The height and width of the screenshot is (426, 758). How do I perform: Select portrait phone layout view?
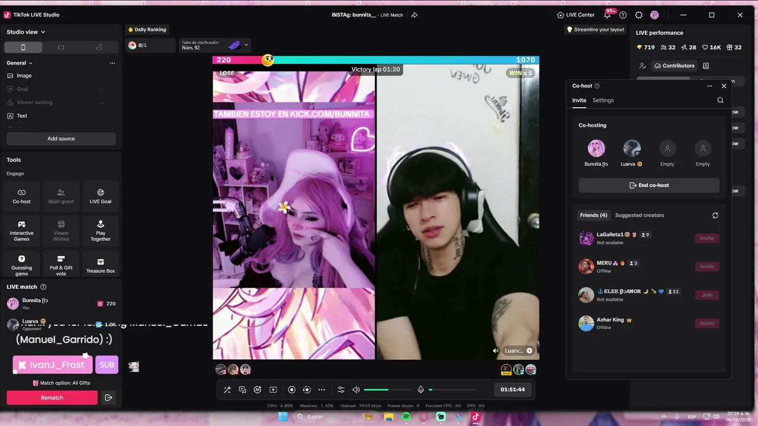coord(23,47)
